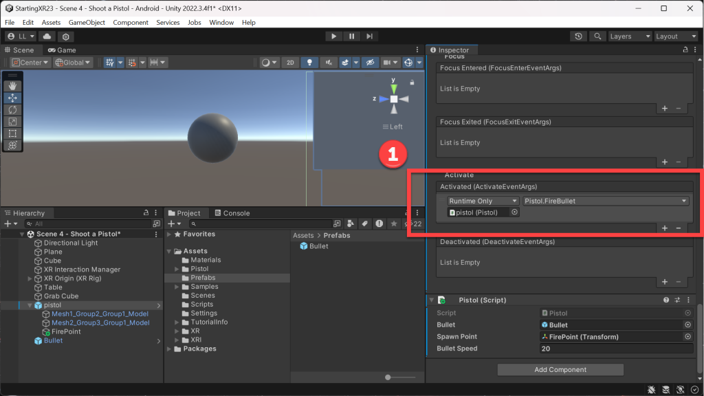
Task: Select the Prefabs folder
Action: [x=203, y=278]
